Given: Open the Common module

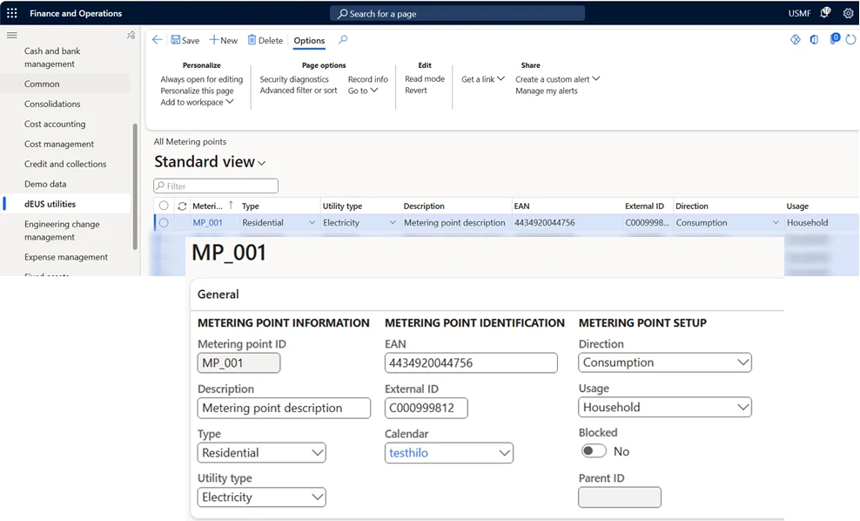Looking at the screenshot, I should pyautogui.click(x=42, y=84).
